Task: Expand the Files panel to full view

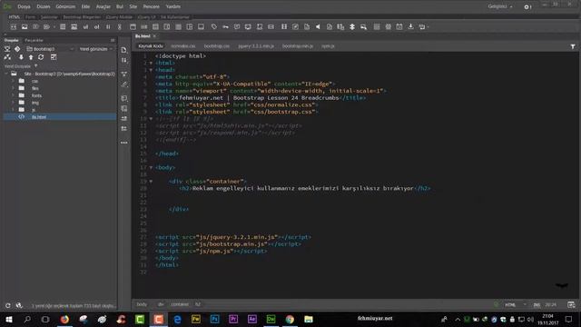Action: (x=54, y=57)
